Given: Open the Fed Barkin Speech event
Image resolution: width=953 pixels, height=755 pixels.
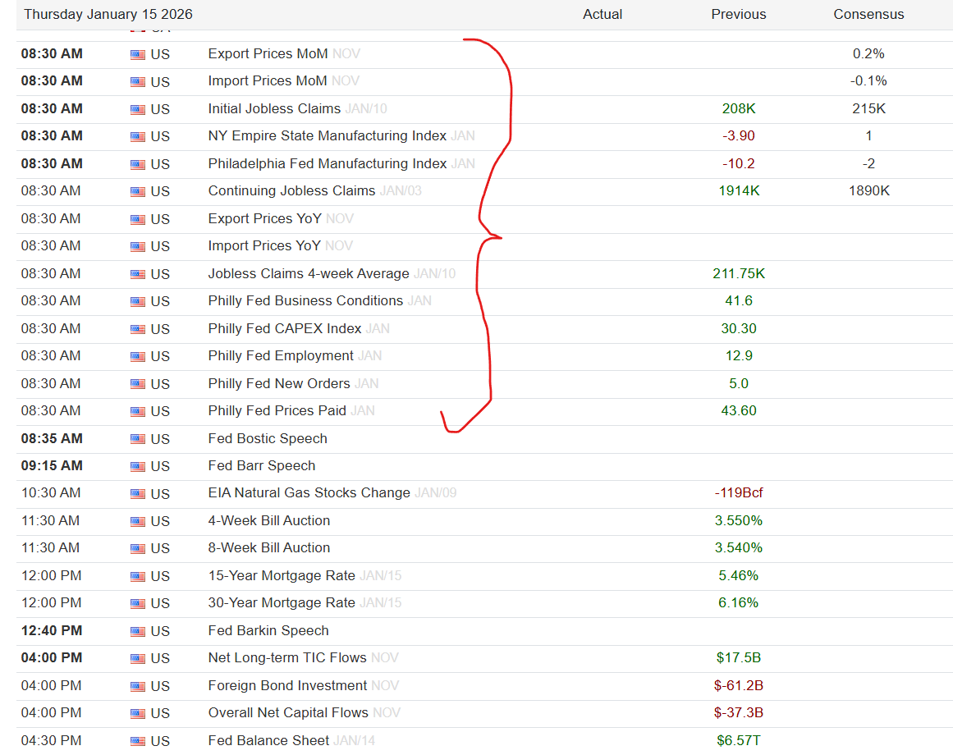Looking at the screenshot, I should [x=268, y=631].
